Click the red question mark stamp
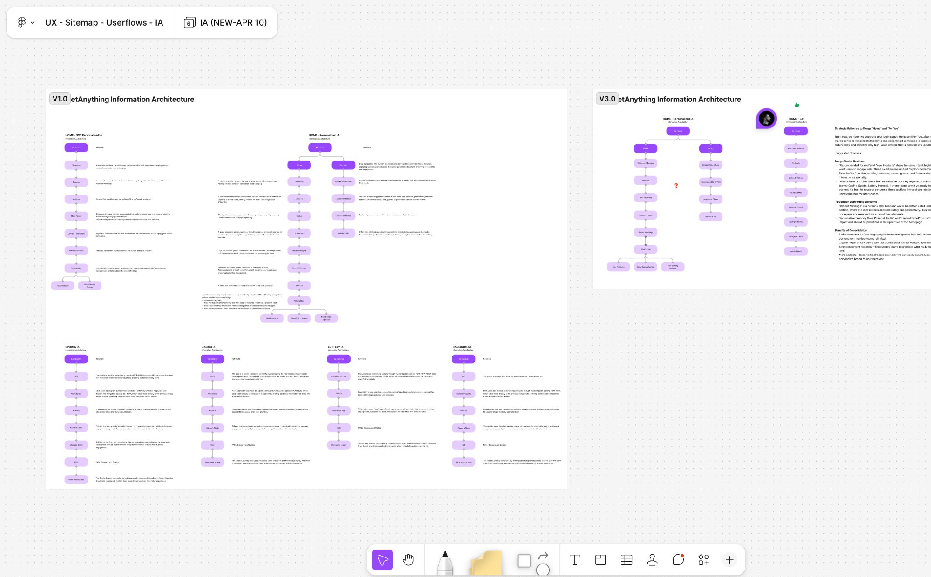Image resolution: width=931 pixels, height=577 pixels. 676,186
